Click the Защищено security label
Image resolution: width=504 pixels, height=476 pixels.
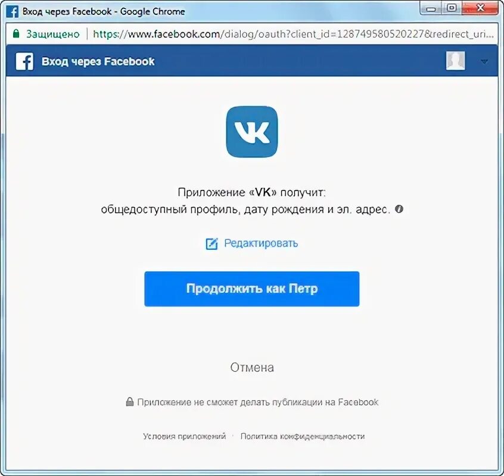52,34
